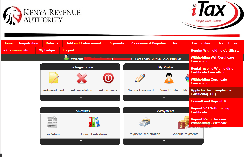Viewport: 244px width, 157px height.
Task: Click Logout in the navigation bar
Action: click(68, 50)
